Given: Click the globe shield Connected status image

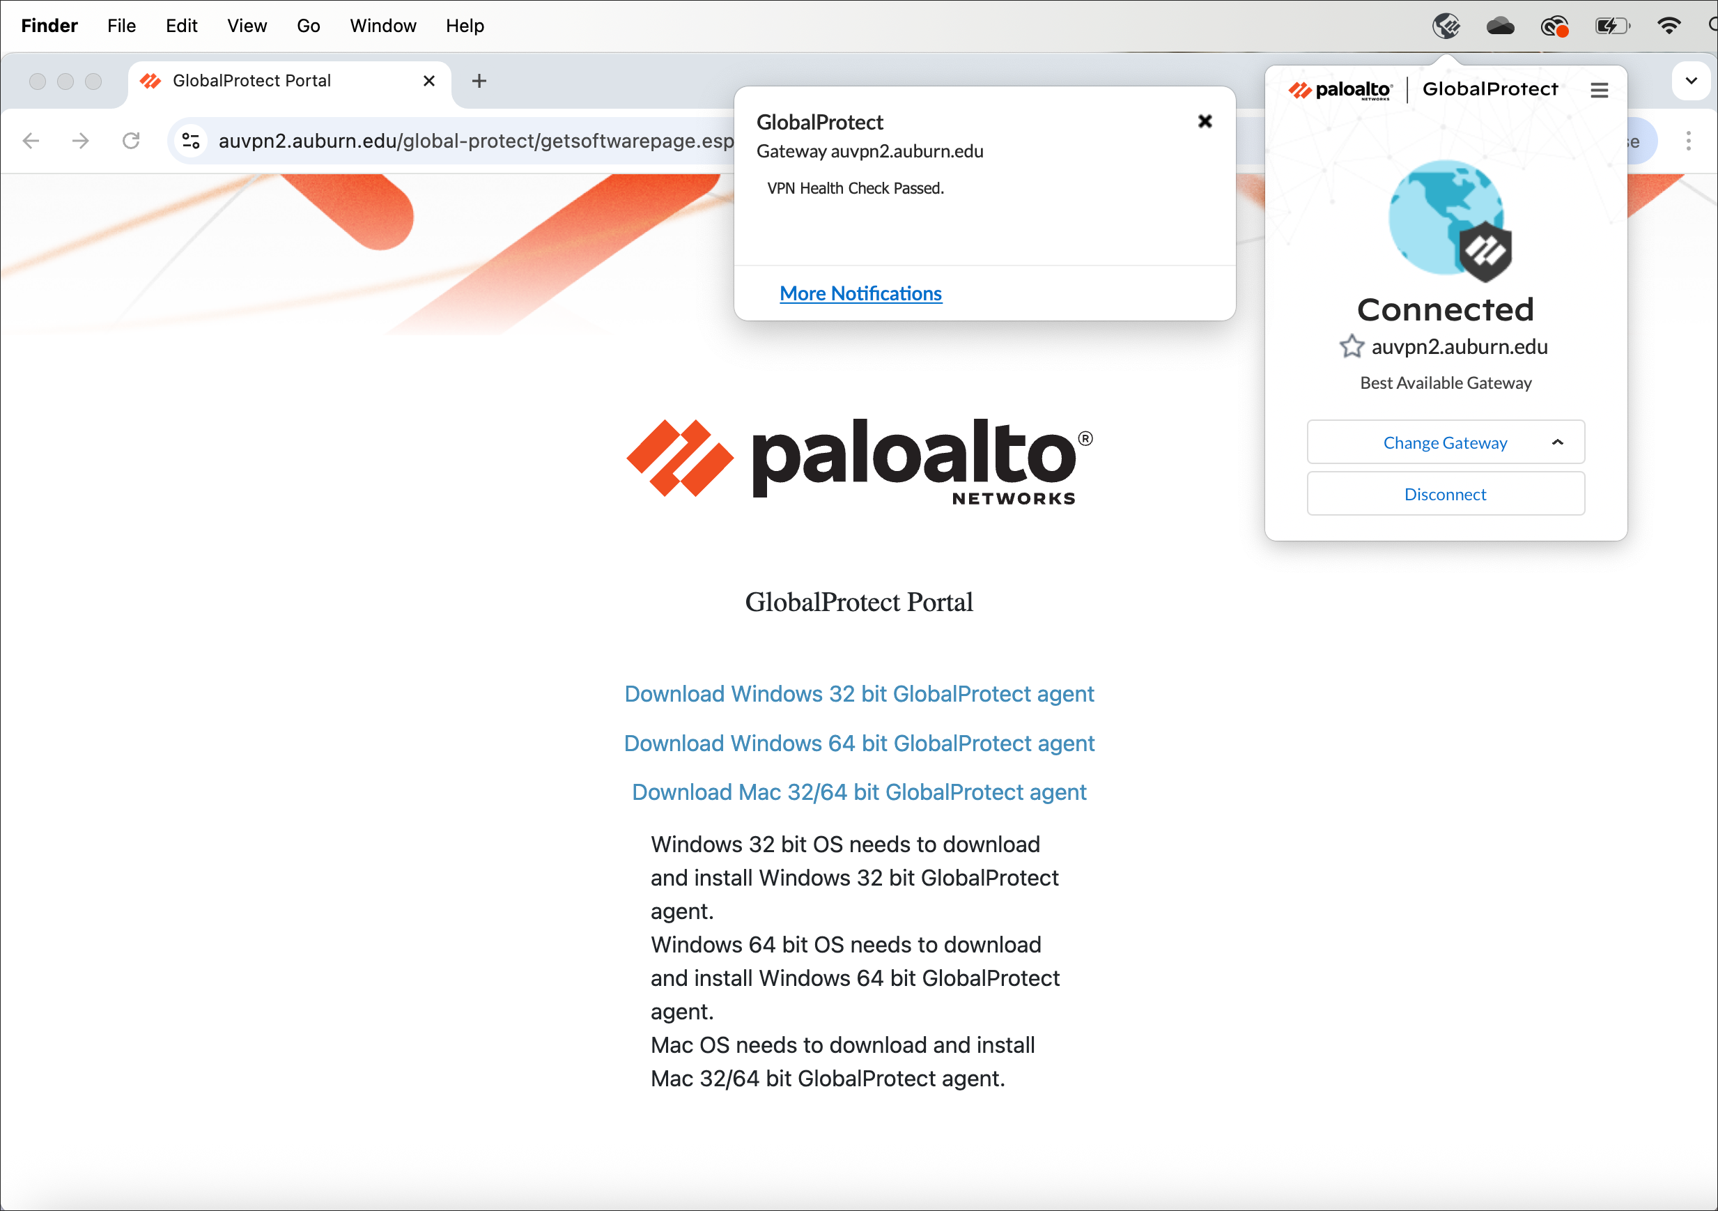Looking at the screenshot, I should coord(1449,220).
